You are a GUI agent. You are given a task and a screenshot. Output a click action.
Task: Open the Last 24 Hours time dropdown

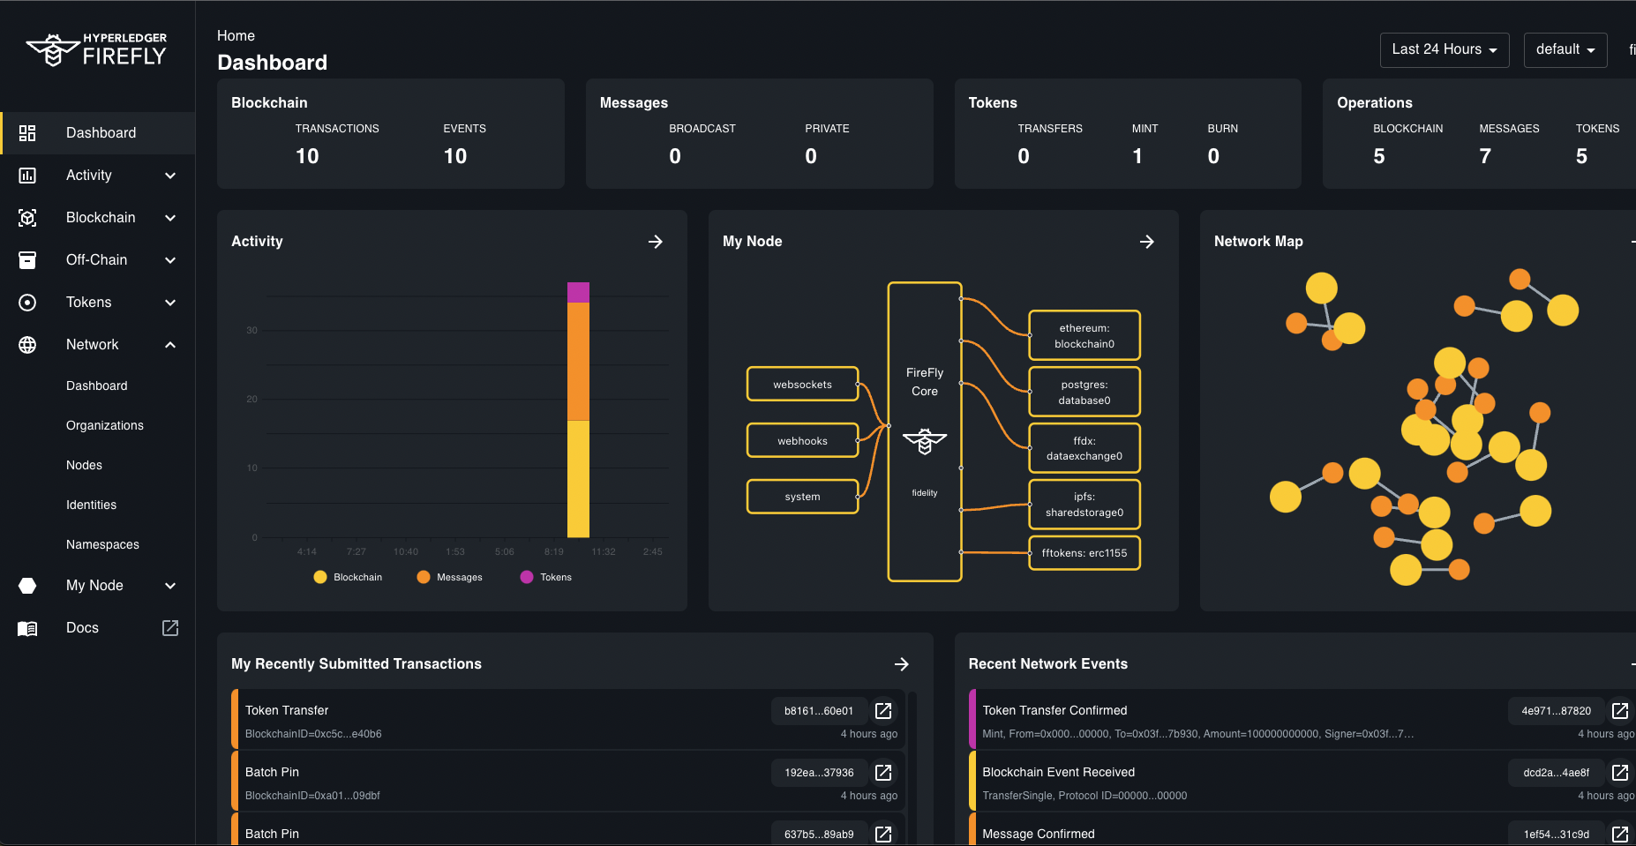pyautogui.click(x=1445, y=50)
